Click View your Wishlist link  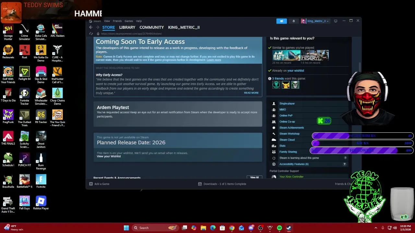[109, 156]
